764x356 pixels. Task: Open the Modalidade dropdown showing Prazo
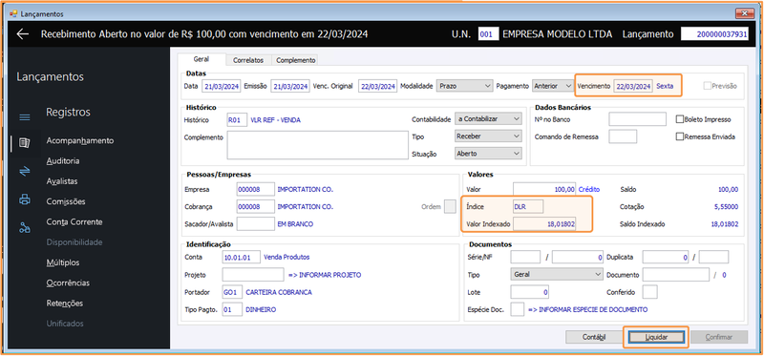(465, 86)
